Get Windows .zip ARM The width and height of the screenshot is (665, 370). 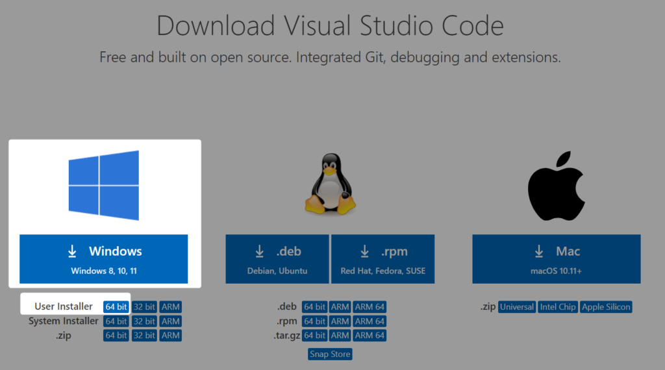pyautogui.click(x=171, y=335)
